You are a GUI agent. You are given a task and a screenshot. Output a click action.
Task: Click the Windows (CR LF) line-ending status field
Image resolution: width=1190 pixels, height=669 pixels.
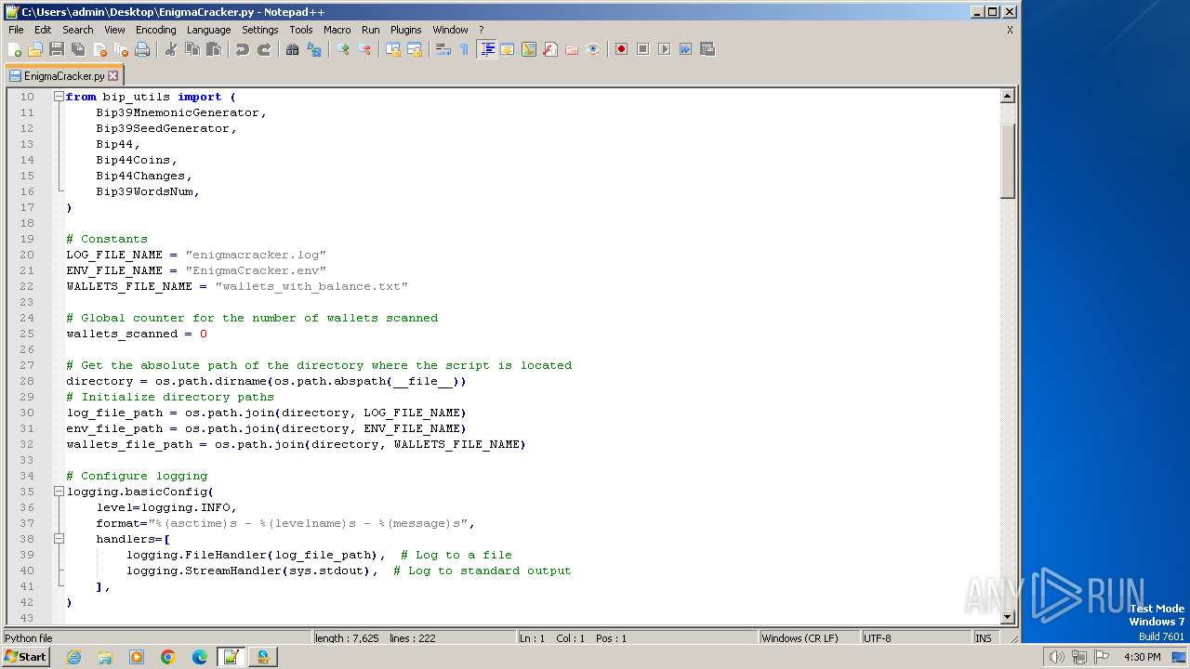pos(809,638)
